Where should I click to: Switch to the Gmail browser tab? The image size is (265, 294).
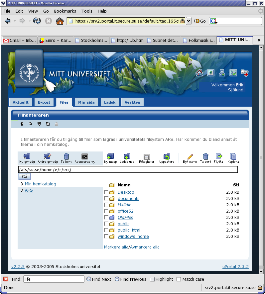20,40
